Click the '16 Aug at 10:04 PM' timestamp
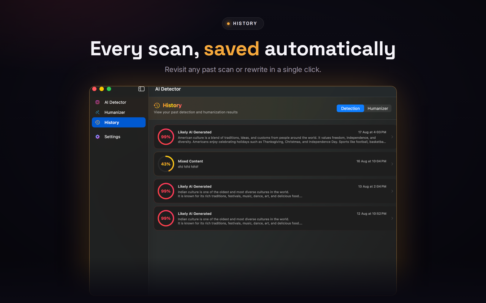 pyautogui.click(x=371, y=161)
